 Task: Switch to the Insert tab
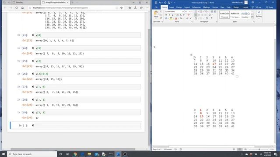171,7
